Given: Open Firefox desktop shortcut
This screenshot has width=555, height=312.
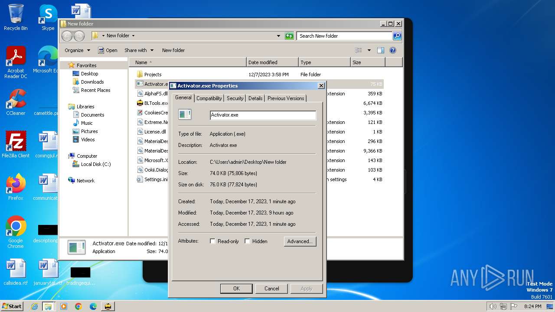Looking at the screenshot, I should point(16,187).
